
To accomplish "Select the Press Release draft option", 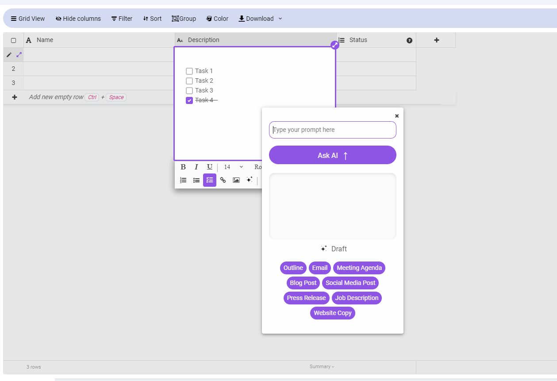I will coord(307,298).
